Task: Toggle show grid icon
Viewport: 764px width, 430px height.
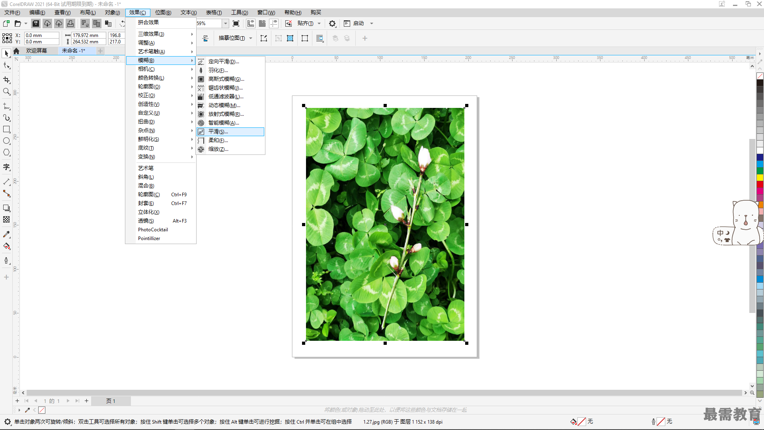Action: [262, 23]
